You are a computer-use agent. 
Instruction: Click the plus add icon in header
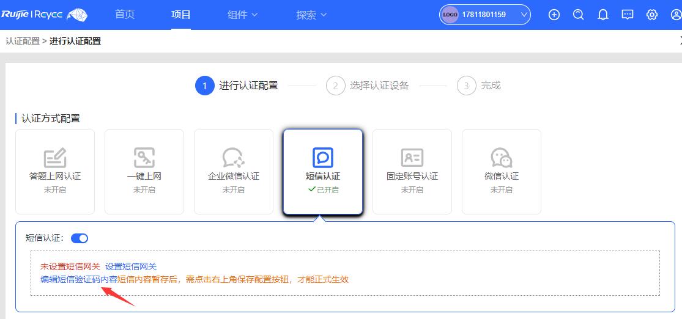[554, 15]
